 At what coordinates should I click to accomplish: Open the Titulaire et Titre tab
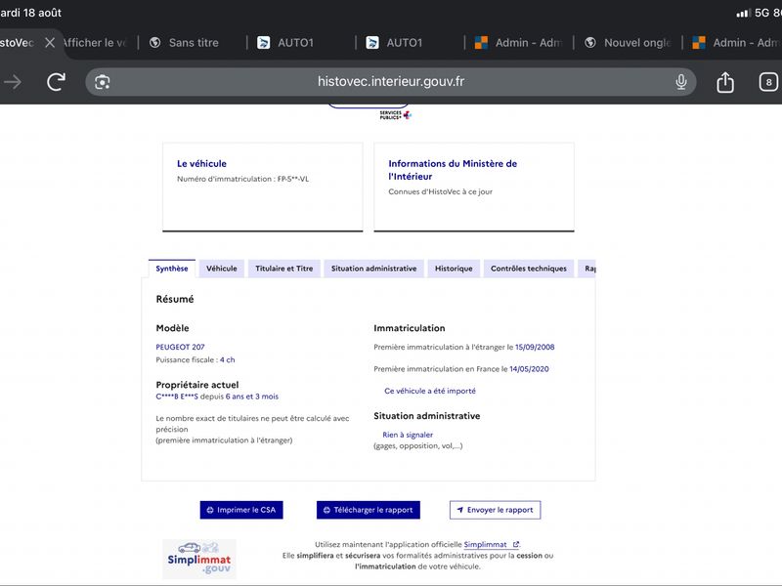pyautogui.click(x=284, y=269)
